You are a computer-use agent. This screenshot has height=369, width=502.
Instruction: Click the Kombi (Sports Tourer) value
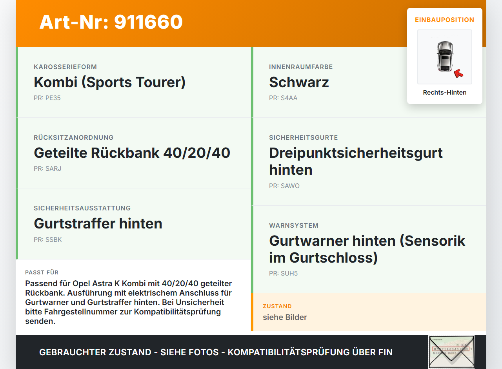(x=110, y=82)
